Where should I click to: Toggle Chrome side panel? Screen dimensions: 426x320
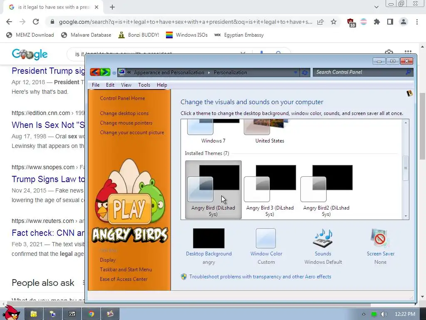coord(390,22)
